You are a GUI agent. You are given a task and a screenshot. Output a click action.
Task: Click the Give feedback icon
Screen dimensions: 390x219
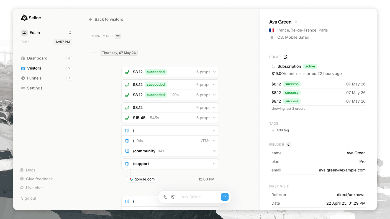[x=22, y=179]
